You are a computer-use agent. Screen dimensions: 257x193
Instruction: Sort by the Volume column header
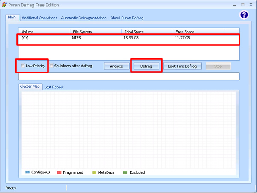(44, 32)
